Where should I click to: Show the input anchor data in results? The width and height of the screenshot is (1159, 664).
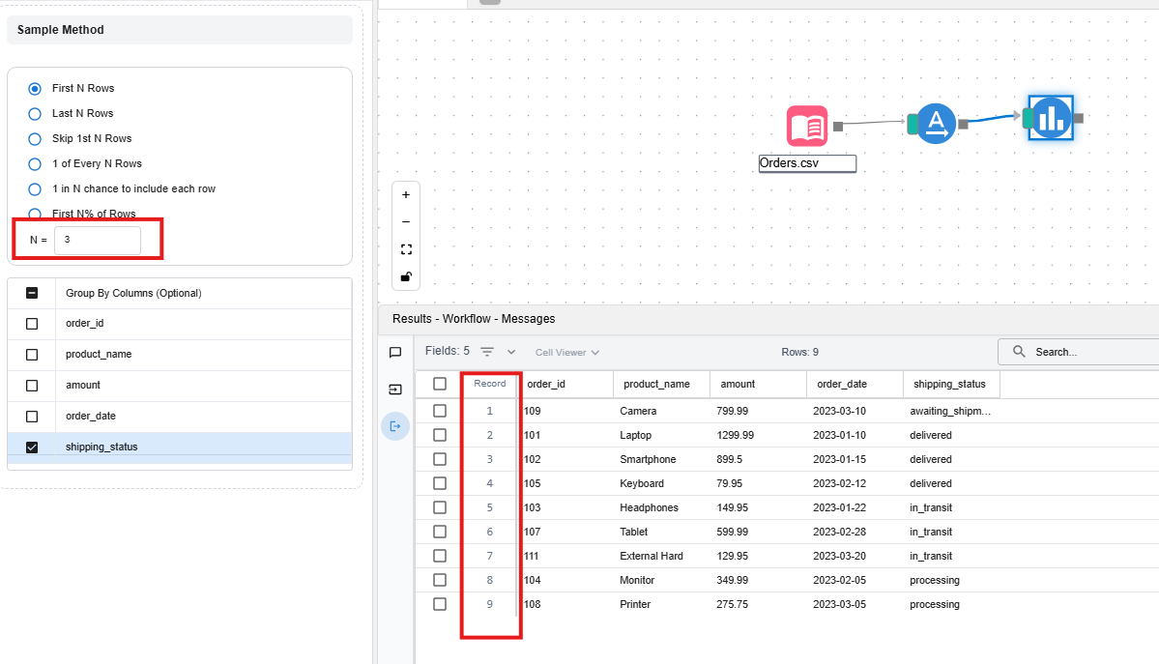395,390
